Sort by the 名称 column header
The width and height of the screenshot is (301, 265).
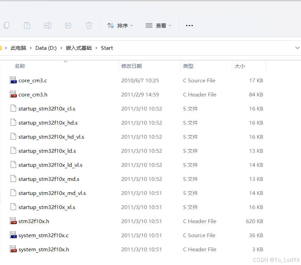pos(20,66)
